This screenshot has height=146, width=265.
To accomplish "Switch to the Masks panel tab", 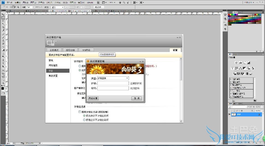I will click(235, 54).
